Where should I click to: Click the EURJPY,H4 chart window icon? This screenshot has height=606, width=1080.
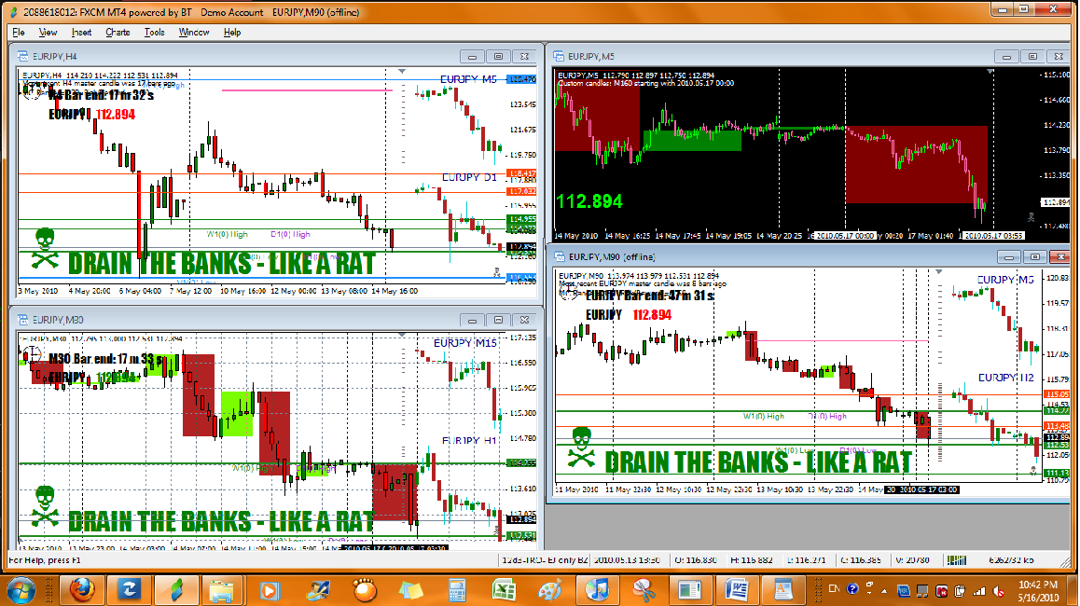[x=22, y=57]
